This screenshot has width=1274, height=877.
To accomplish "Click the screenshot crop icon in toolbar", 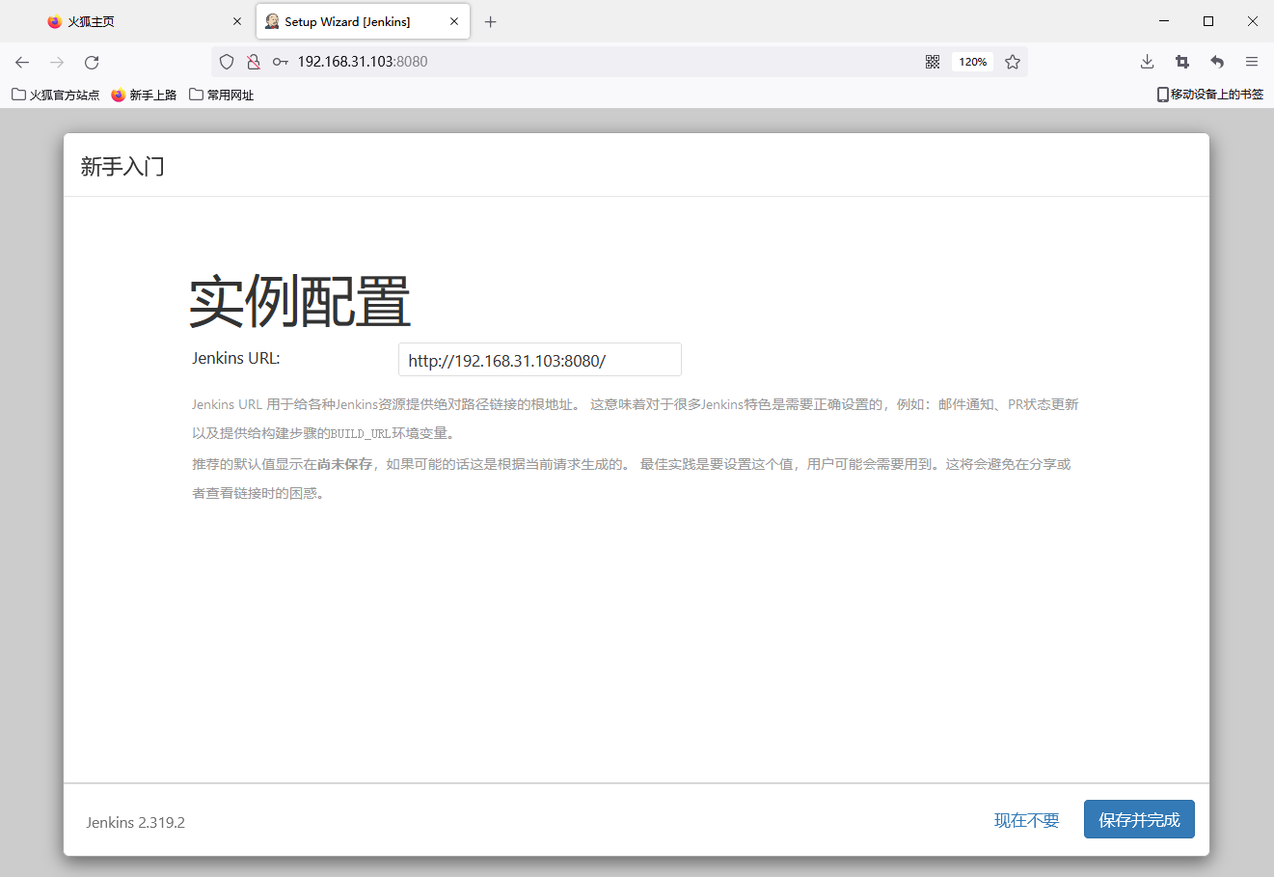I will (x=1182, y=62).
